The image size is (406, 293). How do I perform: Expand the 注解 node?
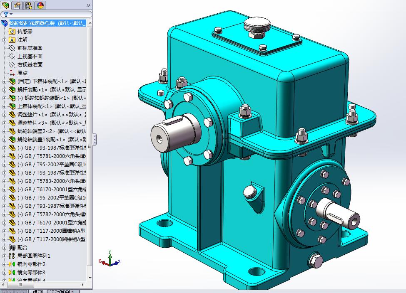(4, 40)
